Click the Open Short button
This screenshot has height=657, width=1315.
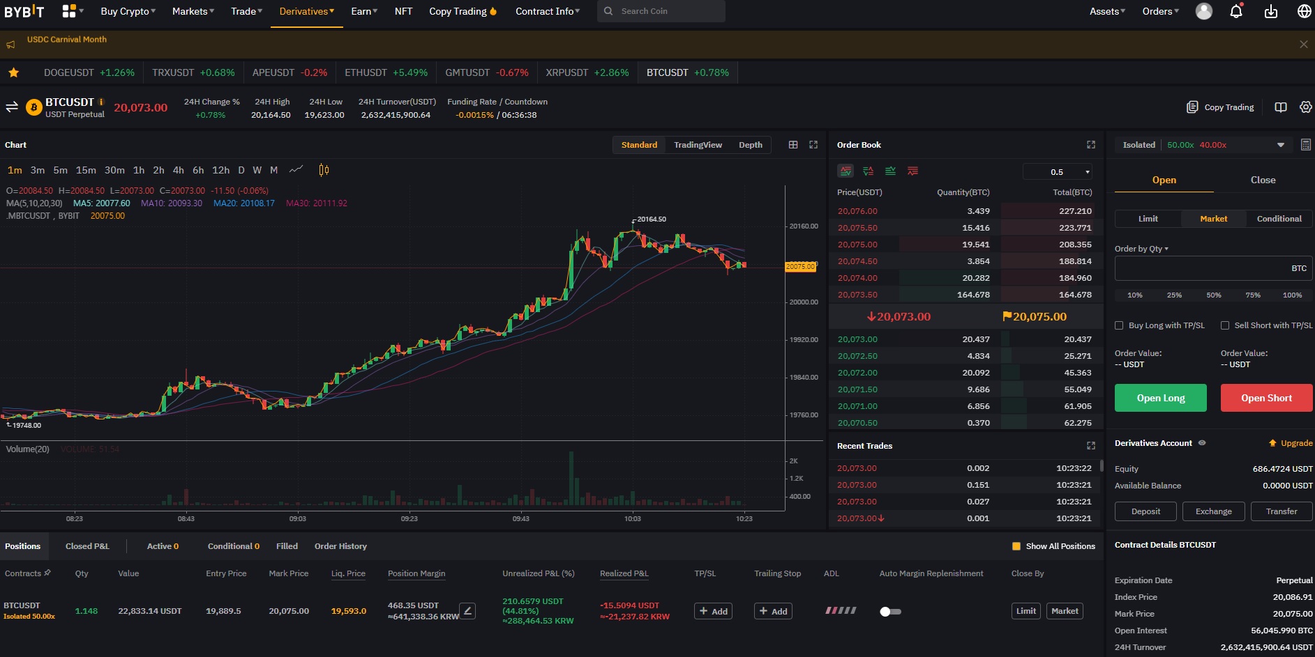(1266, 398)
